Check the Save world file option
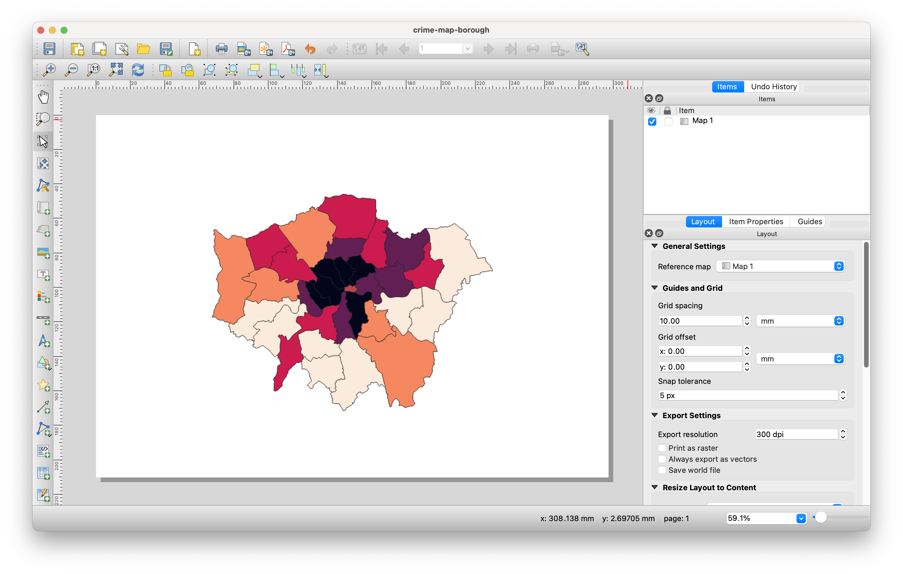The width and height of the screenshot is (903, 574). tap(662, 470)
